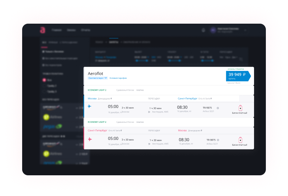Image resolution: width=288 pixels, height=196 pixels.
Task: Select the highlighted pink tariff radio button in sidebar
Action: pos(44,80)
